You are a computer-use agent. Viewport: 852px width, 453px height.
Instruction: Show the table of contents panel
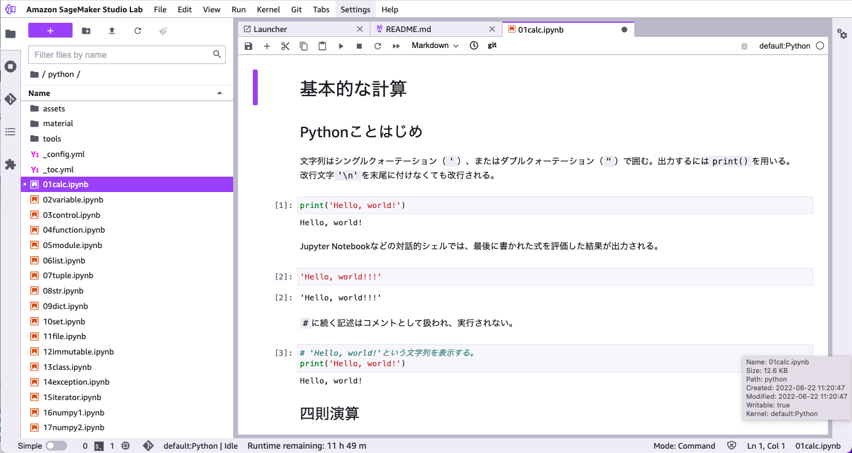tap(10, 132)
